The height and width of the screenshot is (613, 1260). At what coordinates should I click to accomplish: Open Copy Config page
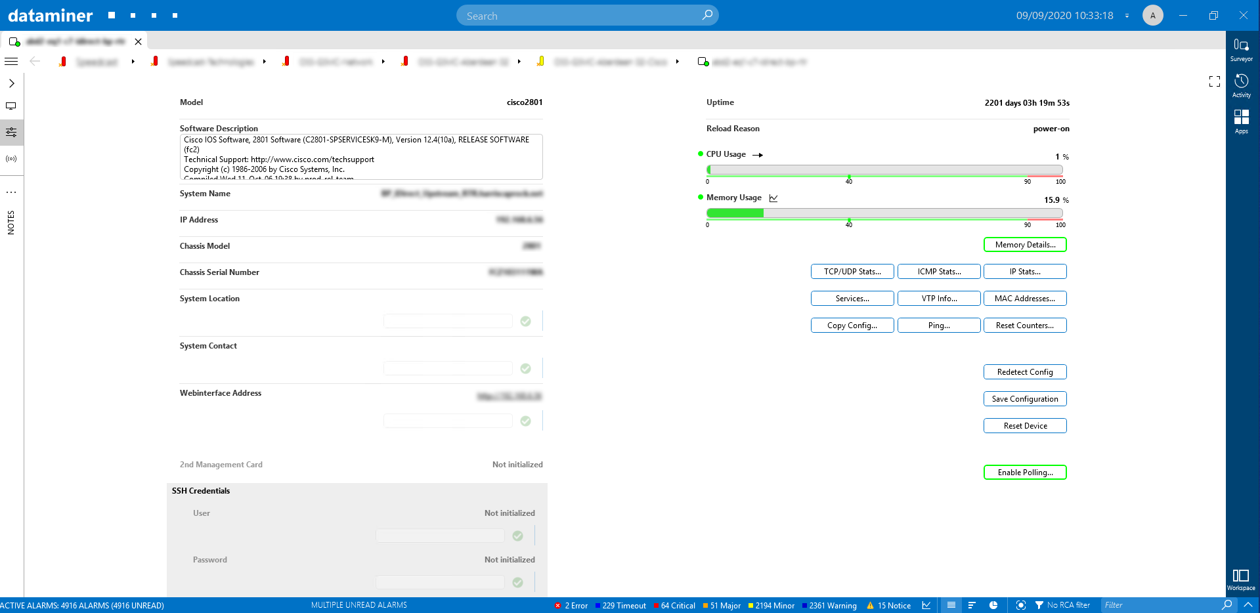tap(852, 326)
